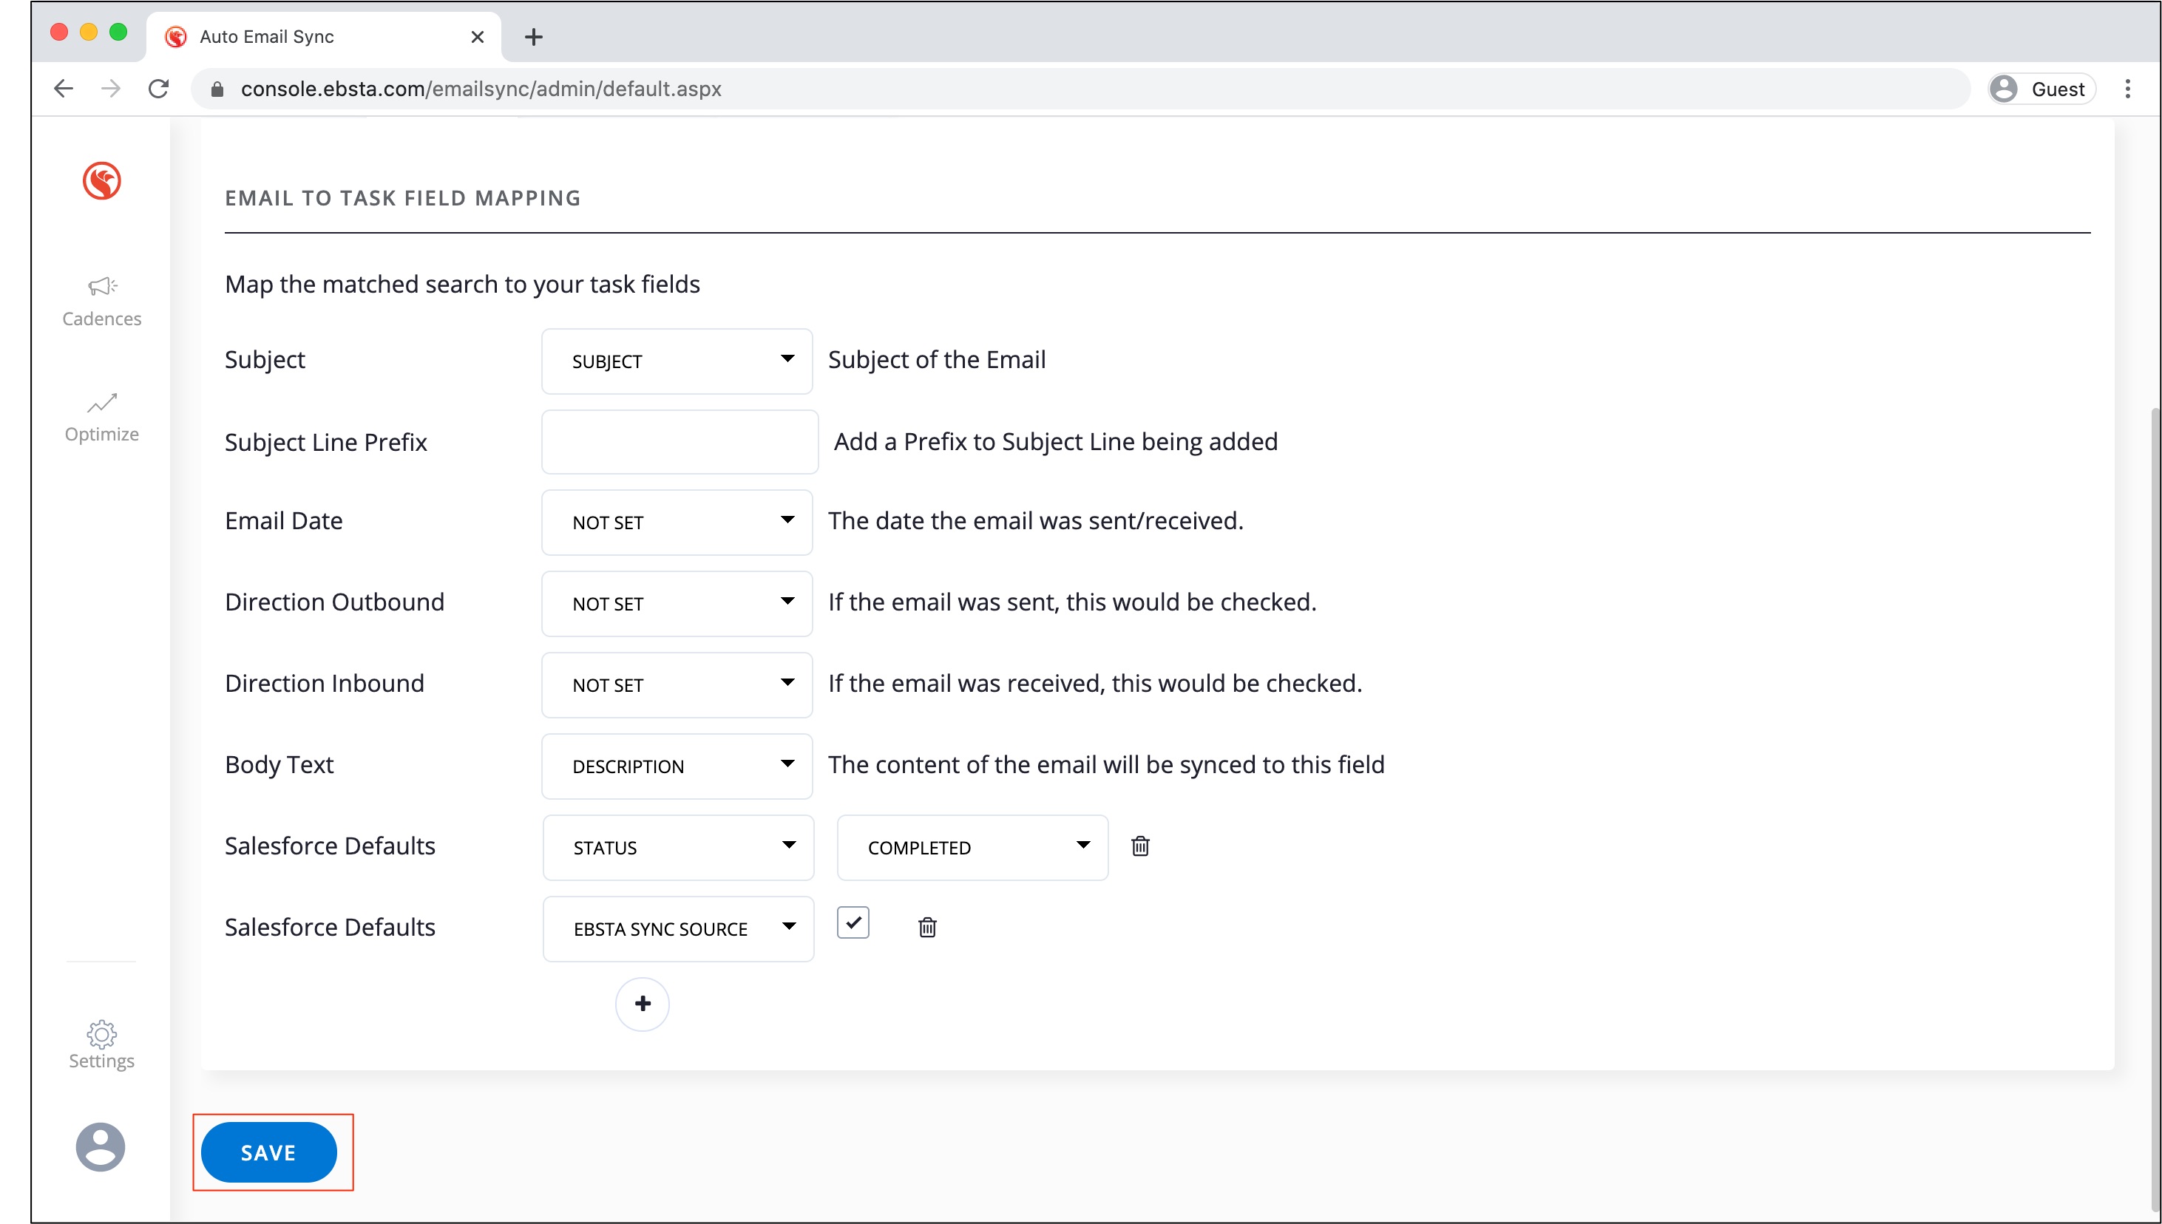Expand the Subject field dropdown

click(677, 361)
